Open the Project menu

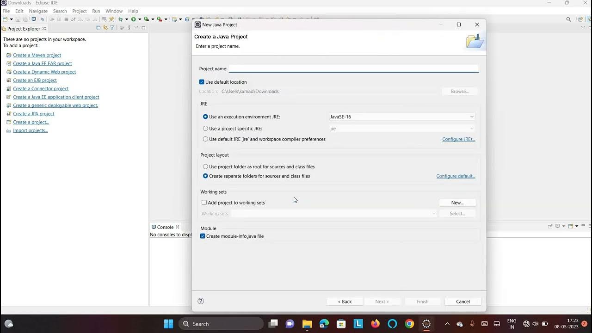(80, 11)
